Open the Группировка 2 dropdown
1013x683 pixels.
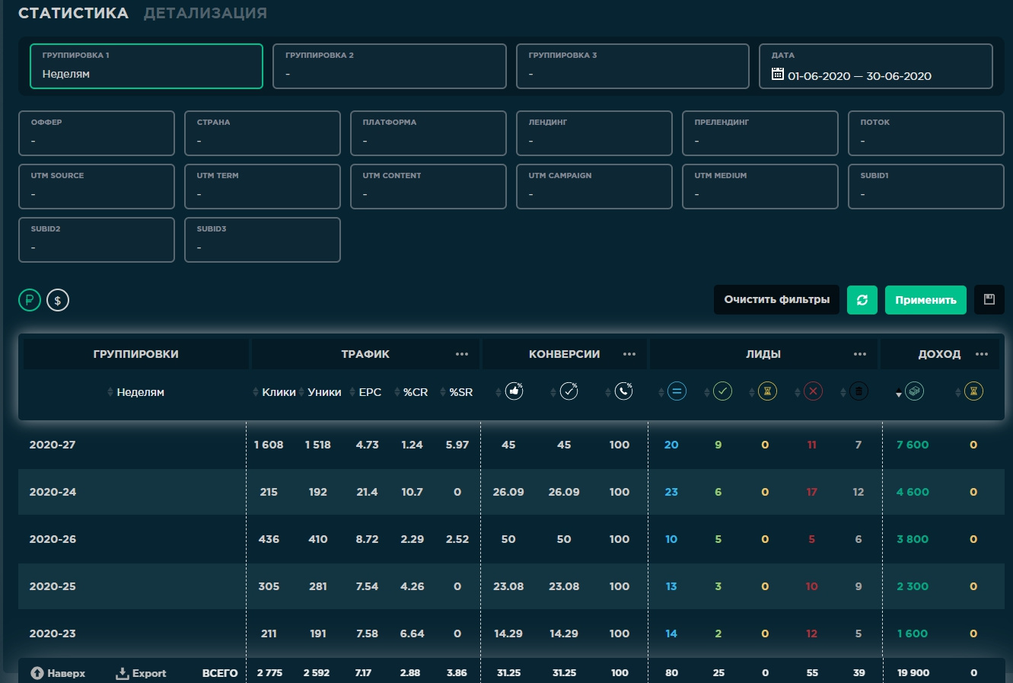click(x=390, y=66)
